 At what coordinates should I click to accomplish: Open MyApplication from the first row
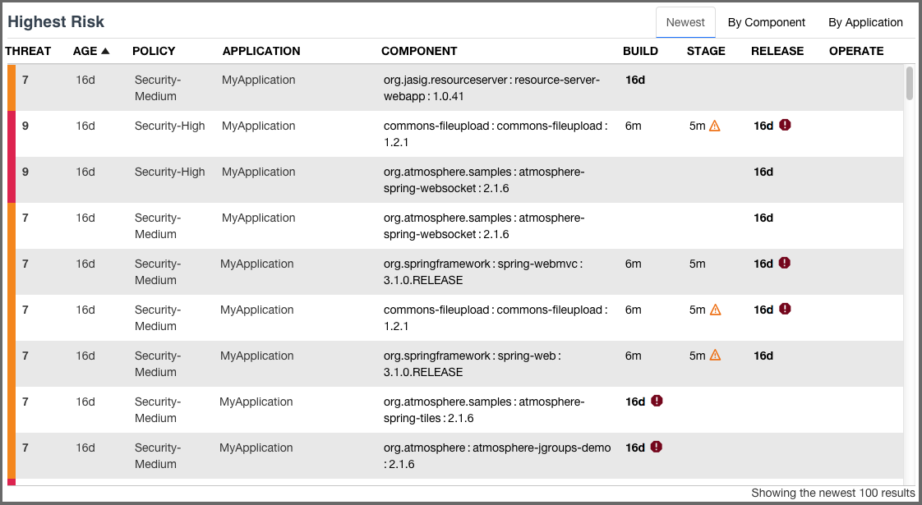(x=258, y=80)
